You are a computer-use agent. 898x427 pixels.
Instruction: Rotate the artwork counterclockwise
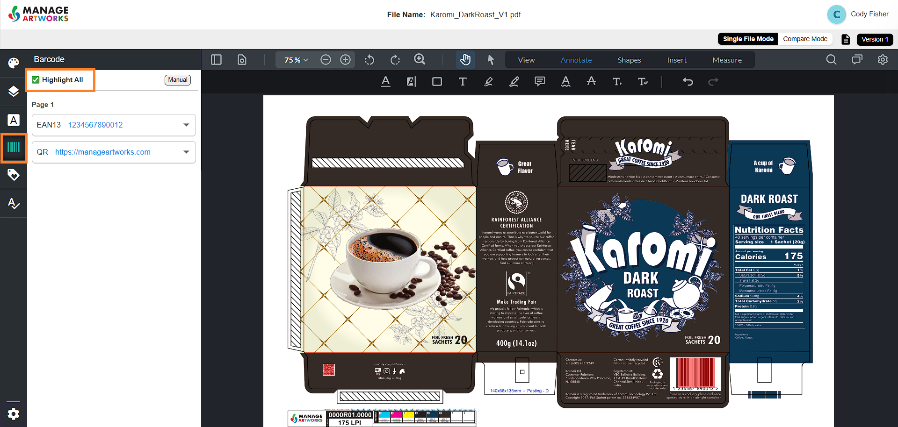point(369,60)
